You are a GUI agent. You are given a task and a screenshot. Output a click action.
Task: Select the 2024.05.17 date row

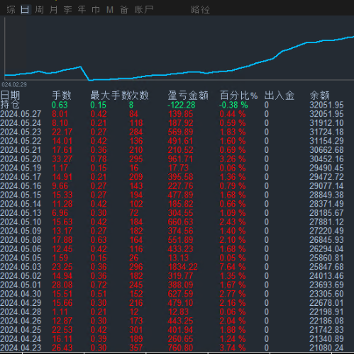21,177
